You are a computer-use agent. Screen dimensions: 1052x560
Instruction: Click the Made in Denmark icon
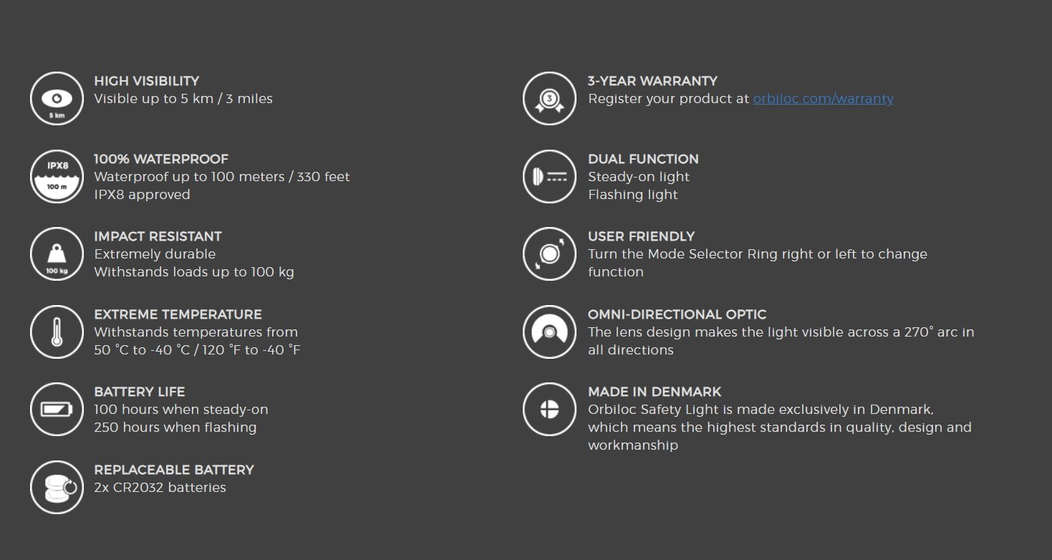coord(549,410)
